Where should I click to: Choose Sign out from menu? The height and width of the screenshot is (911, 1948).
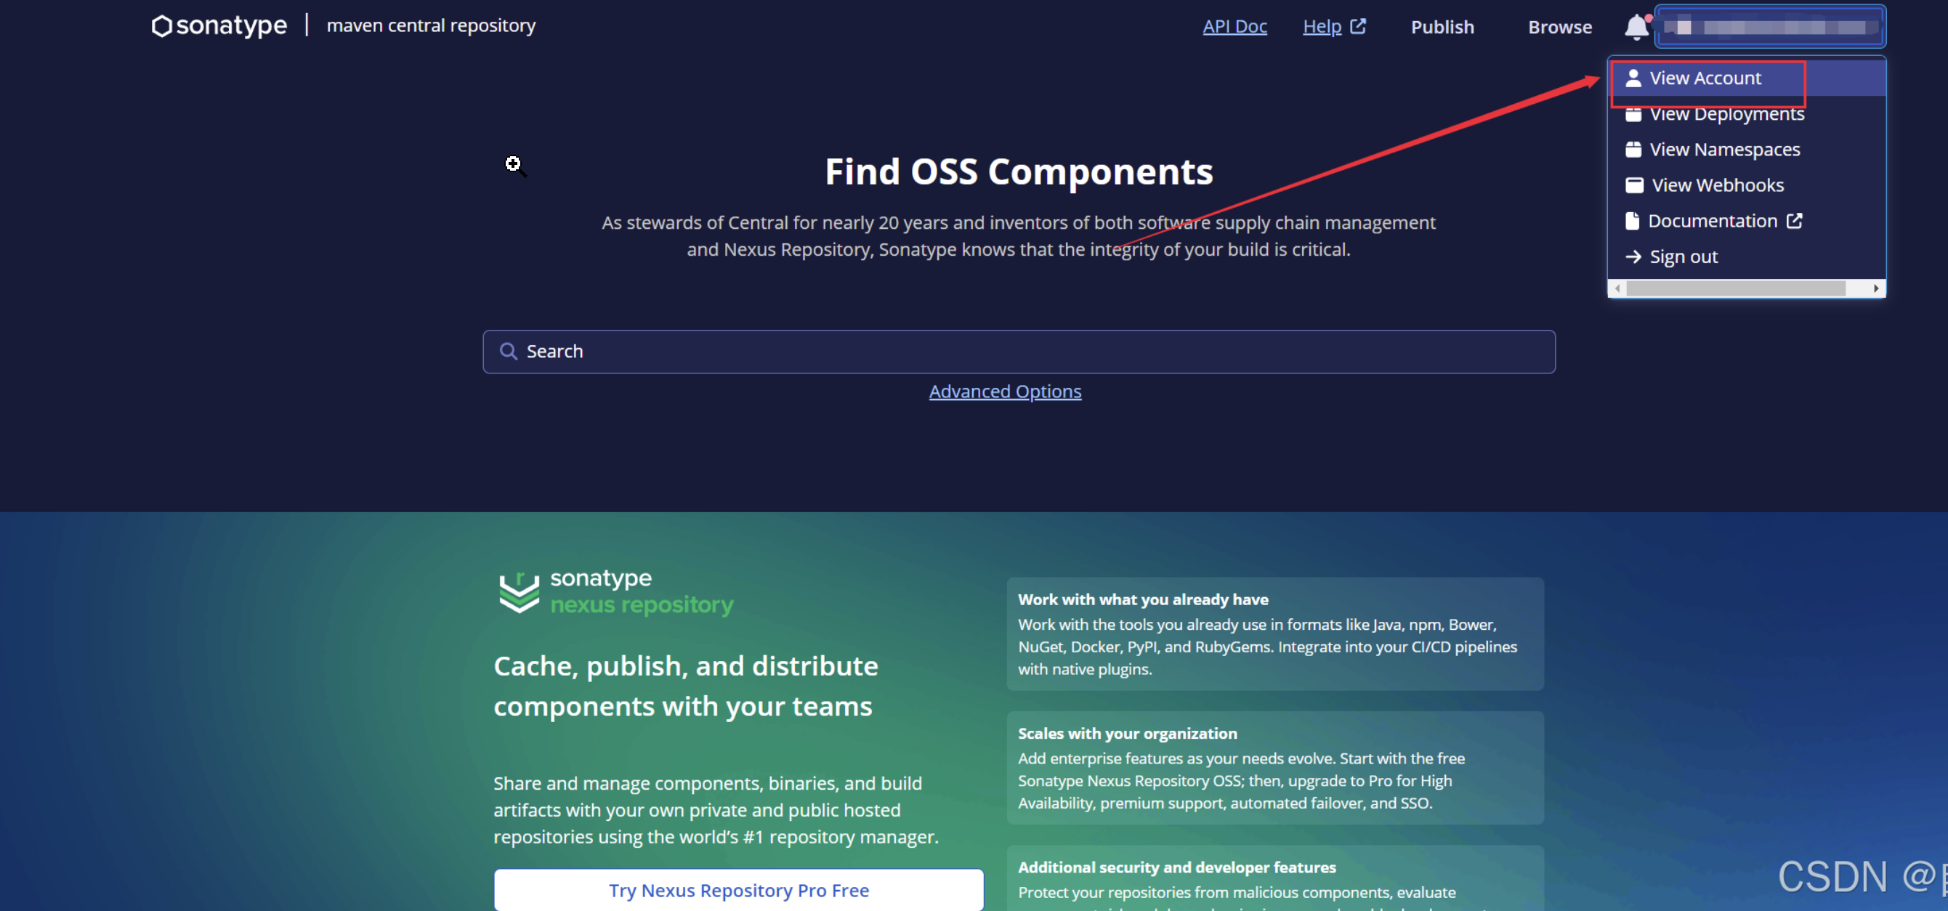point(1746,257)
